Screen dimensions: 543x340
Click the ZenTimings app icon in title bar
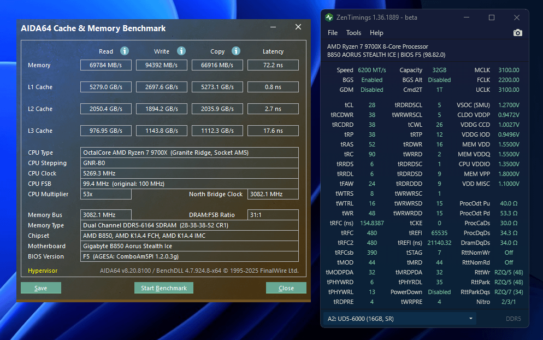pos(329,17)
